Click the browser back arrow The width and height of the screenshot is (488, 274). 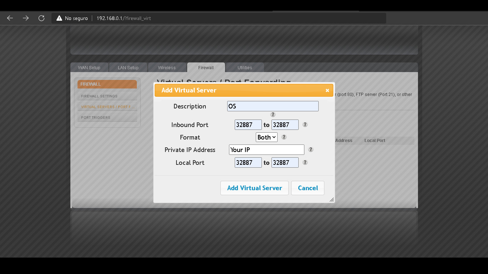10,18
